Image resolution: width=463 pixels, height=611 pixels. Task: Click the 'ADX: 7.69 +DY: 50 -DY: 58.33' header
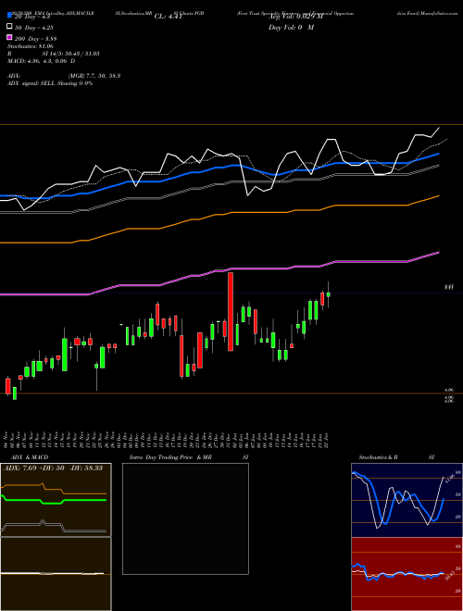53,468
